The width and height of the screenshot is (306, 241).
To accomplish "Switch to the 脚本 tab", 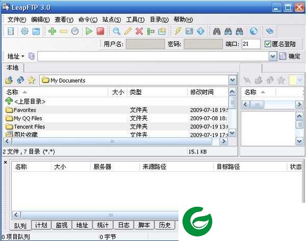I will (144, 225).
